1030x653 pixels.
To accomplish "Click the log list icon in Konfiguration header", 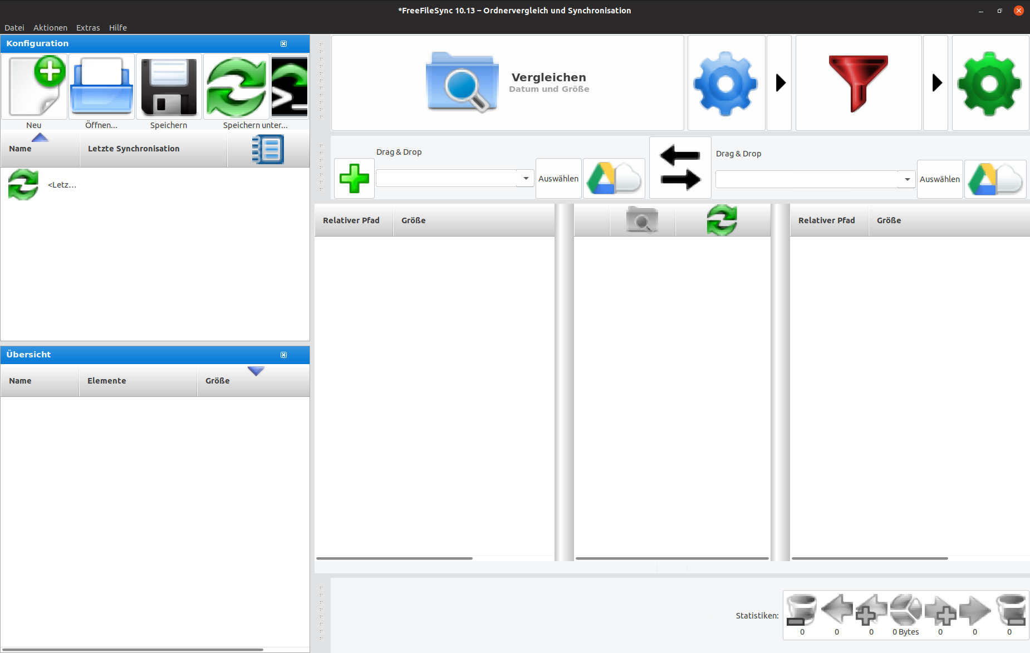I will click(268, 149).
